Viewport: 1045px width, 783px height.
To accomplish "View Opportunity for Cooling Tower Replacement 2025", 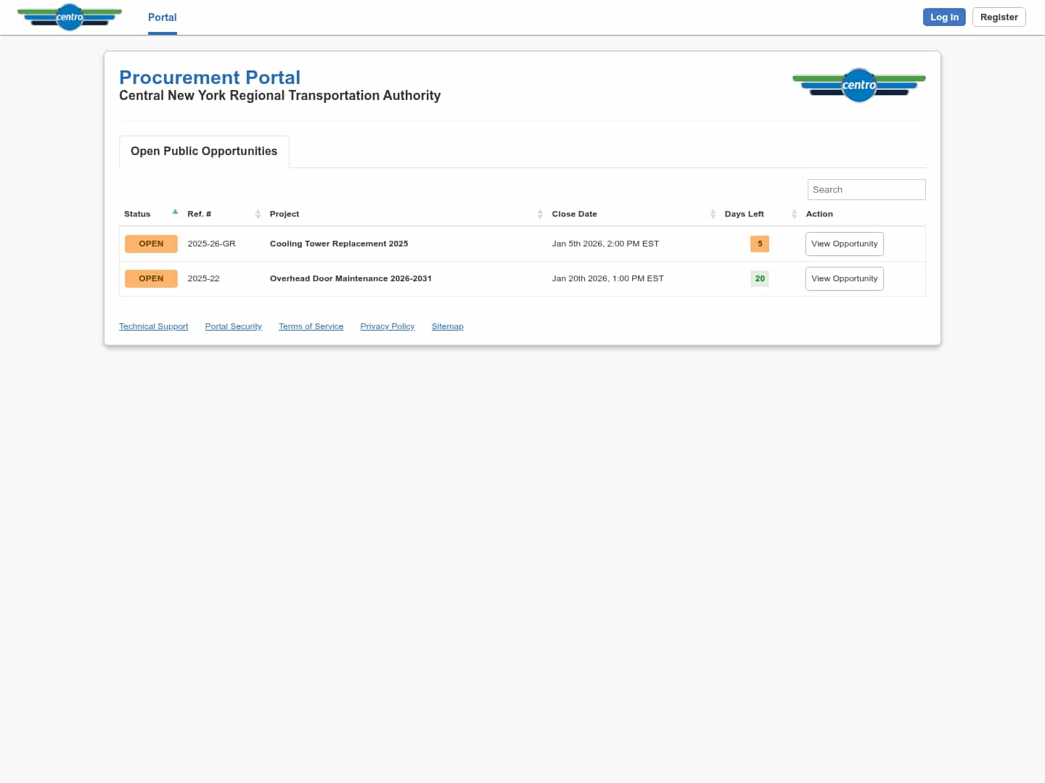I will (844, 244).
